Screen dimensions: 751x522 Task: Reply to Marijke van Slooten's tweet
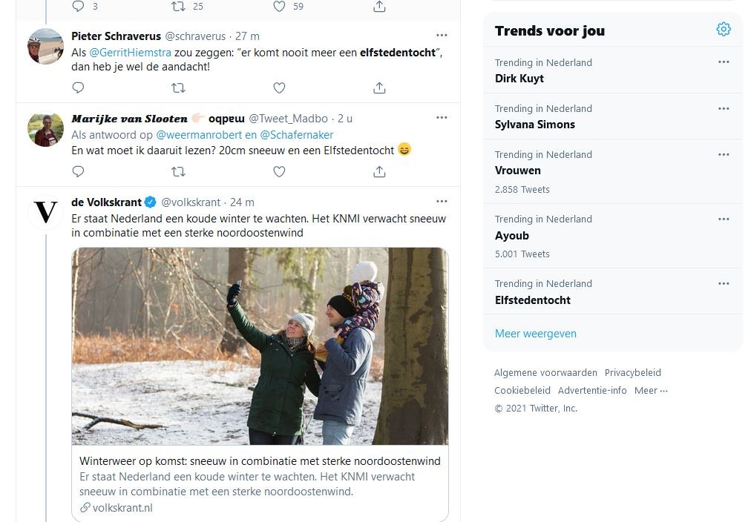[78, 171]
